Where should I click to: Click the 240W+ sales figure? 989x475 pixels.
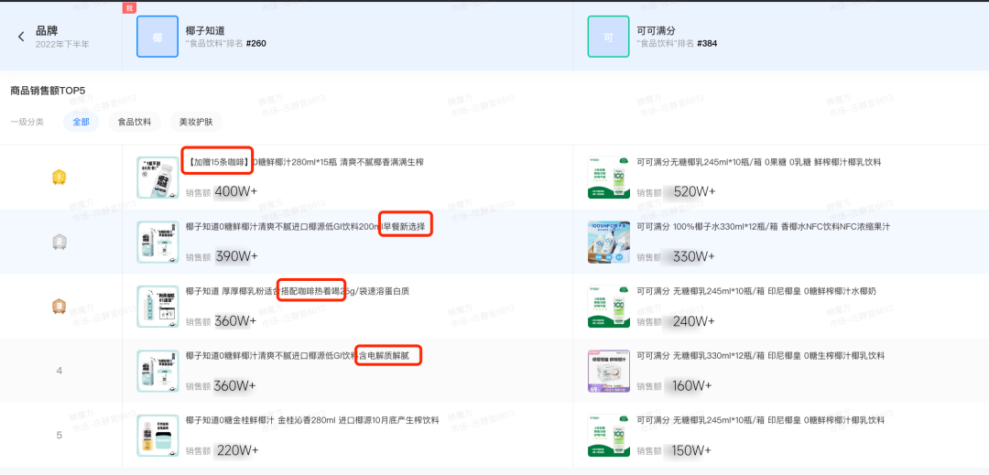click(x=694, y=320)
